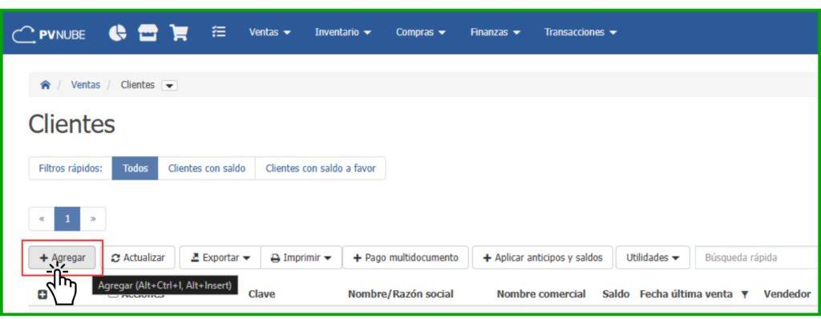Filter by Clientes con saldo
This screenshot has width=821, height=319.
click(206, 168)
